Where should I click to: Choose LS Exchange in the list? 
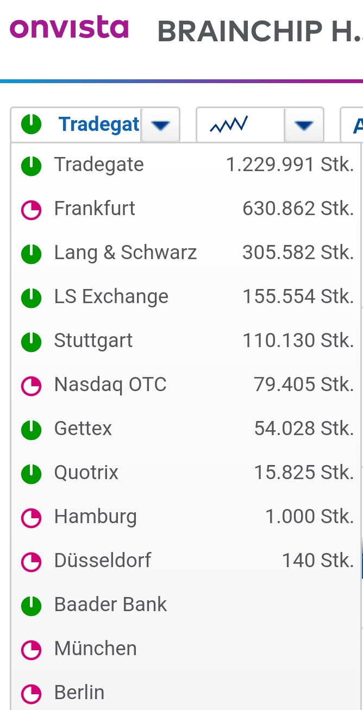point(111,297)
